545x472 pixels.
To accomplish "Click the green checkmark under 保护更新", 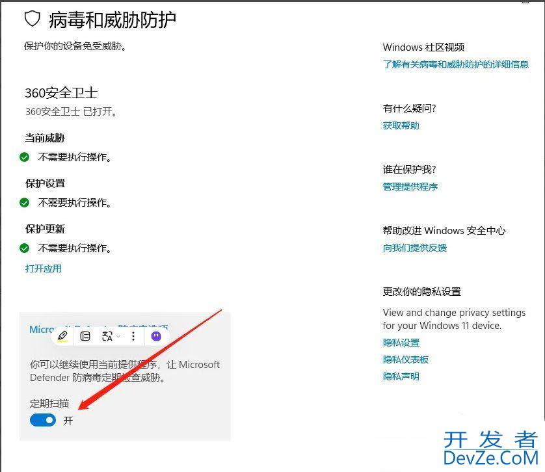I will tap(24, 248).
